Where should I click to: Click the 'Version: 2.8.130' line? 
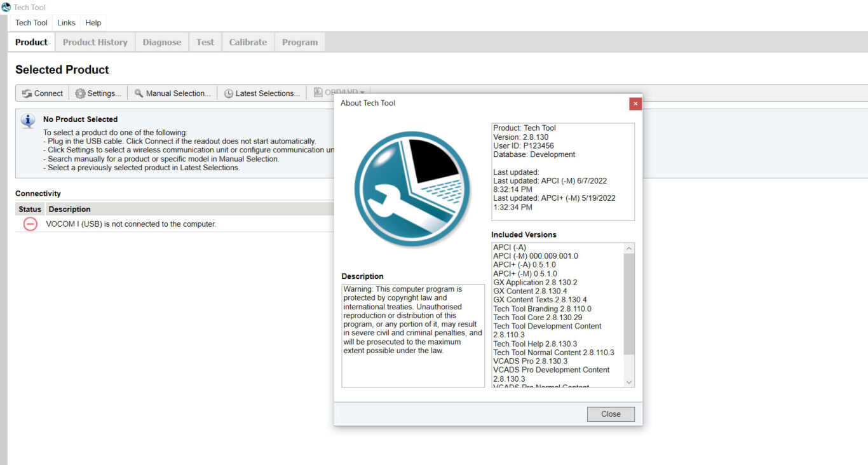(x=520, y=137)
